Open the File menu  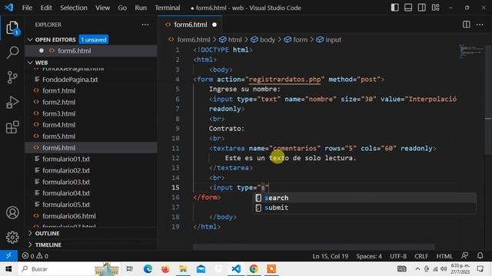[x=28, y=8]
